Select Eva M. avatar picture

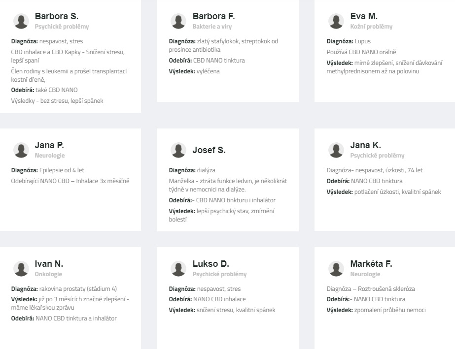pos(336,21)
